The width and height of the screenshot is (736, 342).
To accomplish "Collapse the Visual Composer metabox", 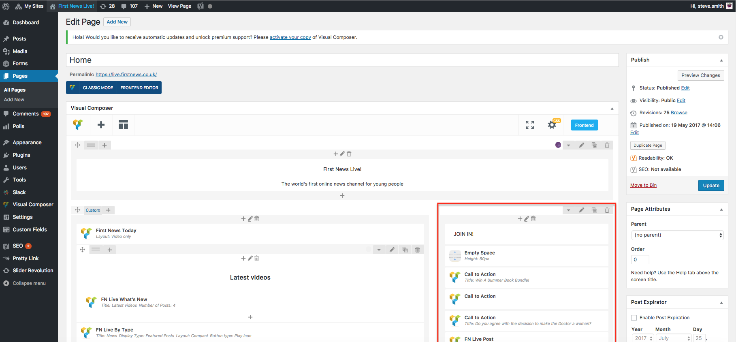I will click(x=612, y=108).
